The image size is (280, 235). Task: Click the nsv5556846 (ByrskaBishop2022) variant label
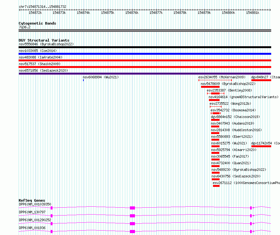click(x=46, y=44)
